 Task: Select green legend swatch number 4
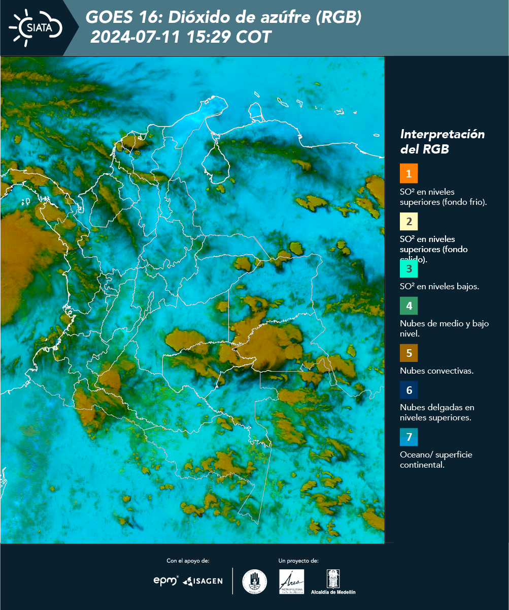click(x=409, y=306)
